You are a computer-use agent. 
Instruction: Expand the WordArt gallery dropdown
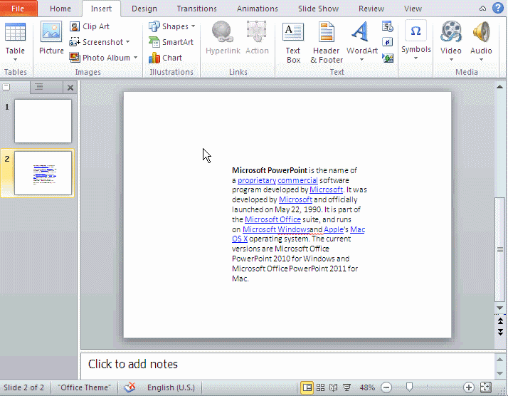pos(361,59)
